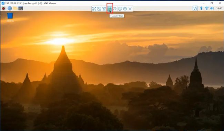Viewport: 224px width, 131px height.
Task: Open the chat bubble in VNC toolbar
Action: [x=115, y=9]
